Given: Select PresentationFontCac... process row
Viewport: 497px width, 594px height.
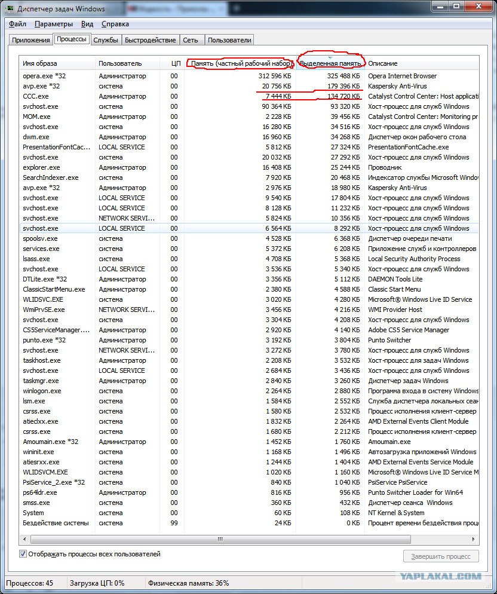Looking at the screenshot, I should [249, 147].
